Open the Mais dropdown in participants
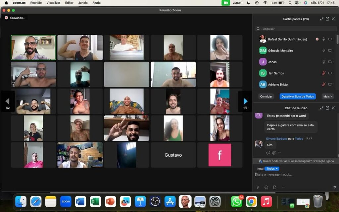The height and width of the screenshot is (212, 339). (x=328, y=96)
